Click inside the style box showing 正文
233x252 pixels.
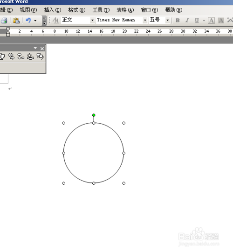click(75, 20)
